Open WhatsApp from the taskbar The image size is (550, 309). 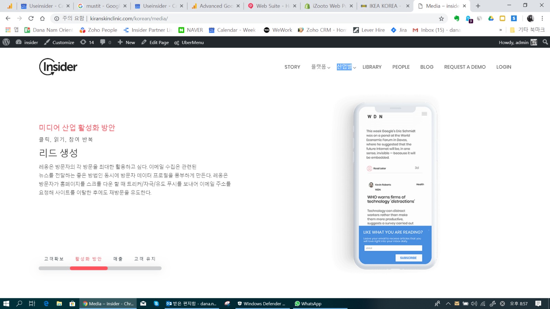click(308, 304)
